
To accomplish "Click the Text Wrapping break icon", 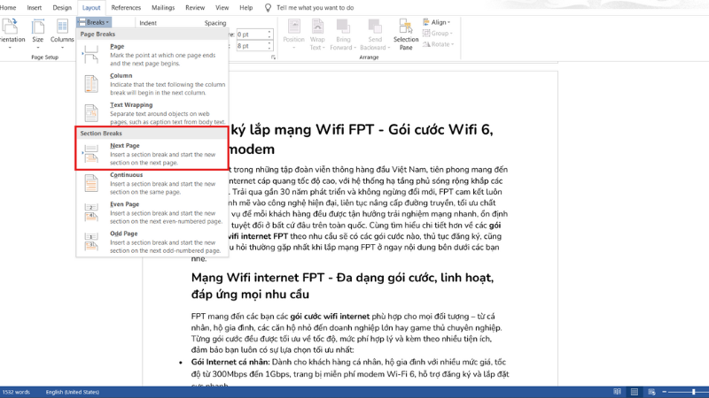I will point(91,113).
